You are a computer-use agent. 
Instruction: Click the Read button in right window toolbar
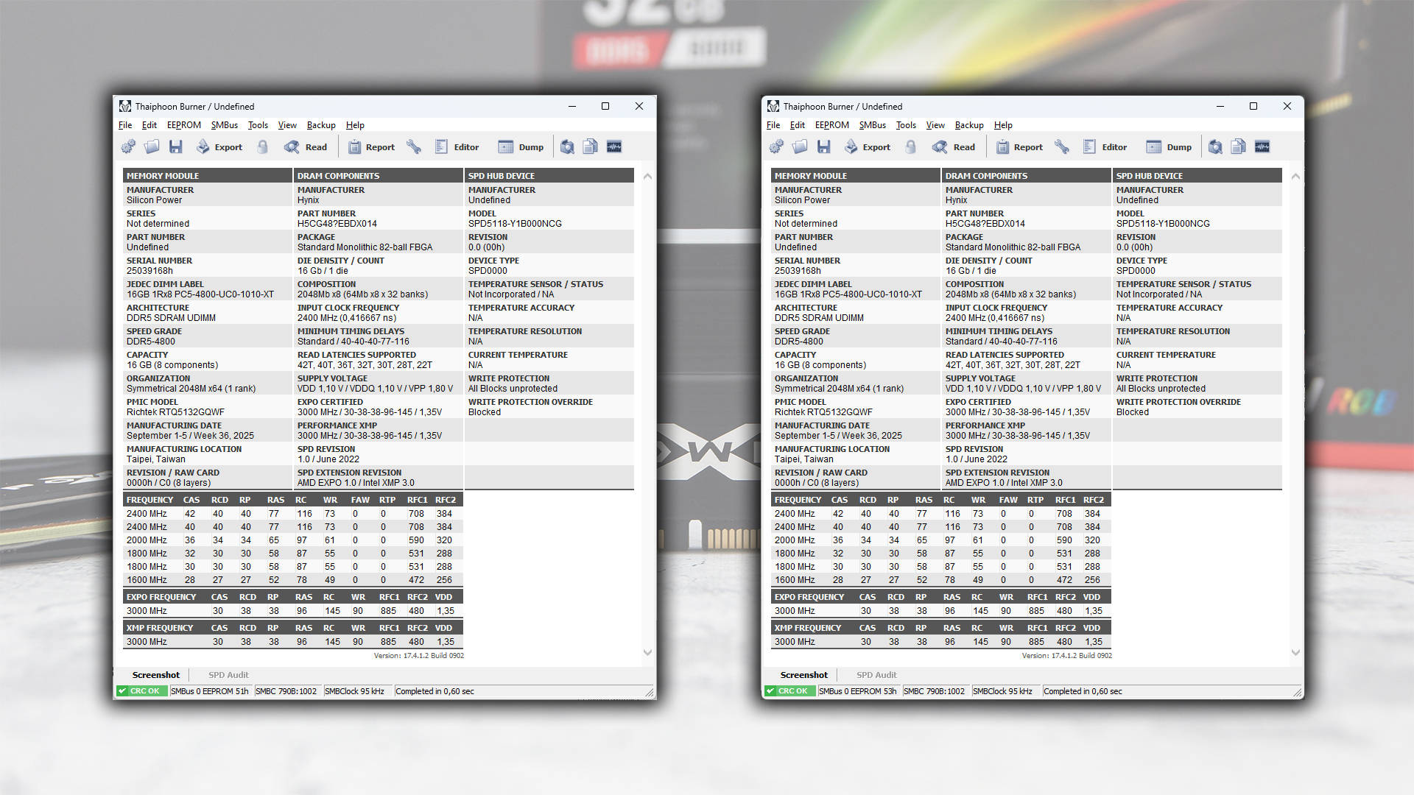click(954, 147)
